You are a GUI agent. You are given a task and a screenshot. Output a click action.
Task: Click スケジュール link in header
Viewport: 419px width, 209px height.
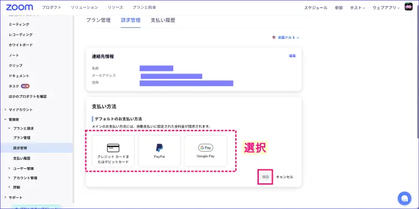pyautogui.click(x=316, y=8)
